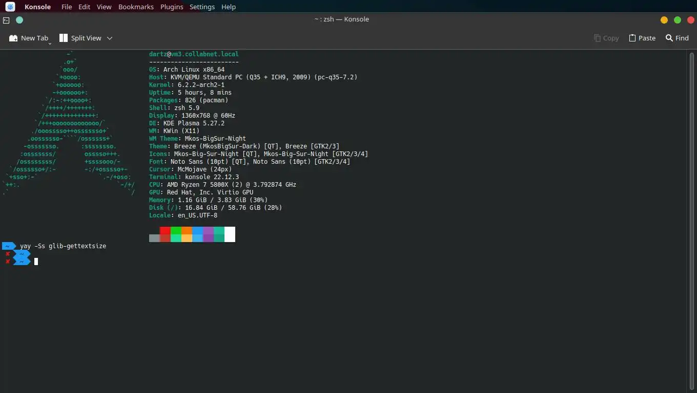Expand the Split View chevron dropdown

[x=110, y=38]
